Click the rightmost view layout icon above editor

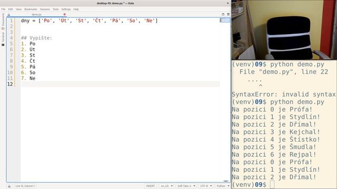tap(228, 14)
